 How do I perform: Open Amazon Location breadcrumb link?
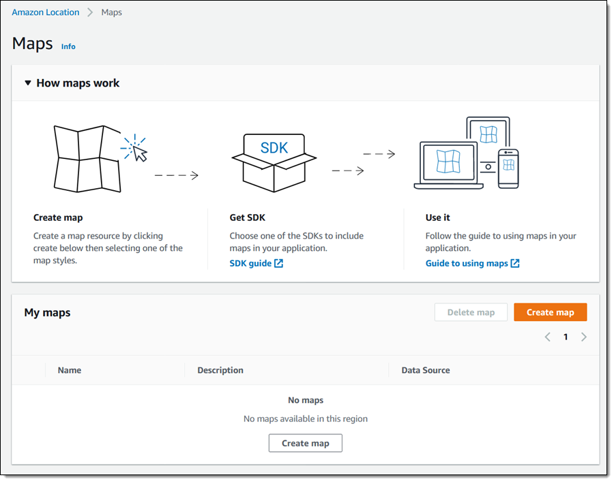point(46,12)
